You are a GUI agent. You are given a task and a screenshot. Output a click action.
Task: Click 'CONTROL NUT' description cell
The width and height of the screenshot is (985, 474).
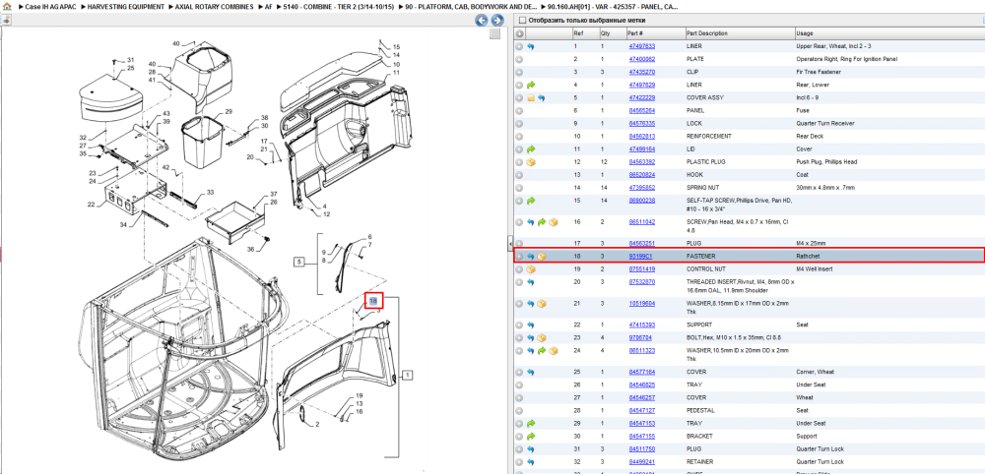click(x=705, y=269)
